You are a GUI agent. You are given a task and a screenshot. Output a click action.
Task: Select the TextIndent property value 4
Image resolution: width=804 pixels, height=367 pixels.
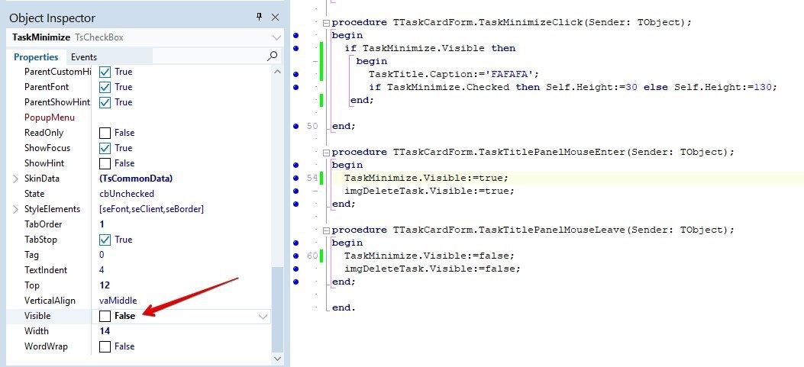(x=102, y=270)
